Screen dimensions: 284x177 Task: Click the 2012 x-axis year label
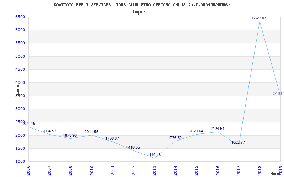point(133,170)
